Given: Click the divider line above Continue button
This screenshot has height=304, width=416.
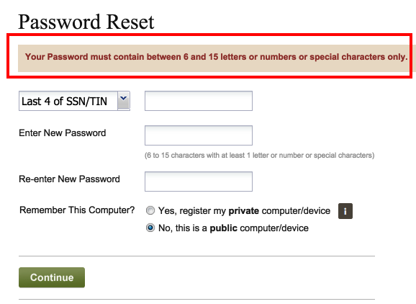Looking at the screenshot, I should (197, 256).
